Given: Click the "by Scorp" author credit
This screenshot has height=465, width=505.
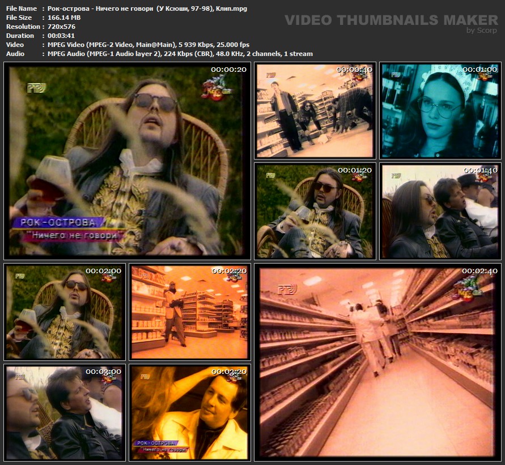Looking at the screenshot, I should (x=482, y=31).
